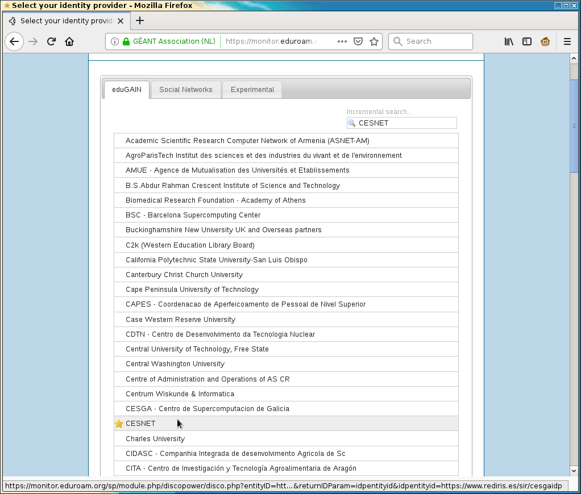Viewport: 581px width, 494px height.
Task: Choose CDTN - Centro de Desenvolvimento
Action: click(x=286, y=334)
